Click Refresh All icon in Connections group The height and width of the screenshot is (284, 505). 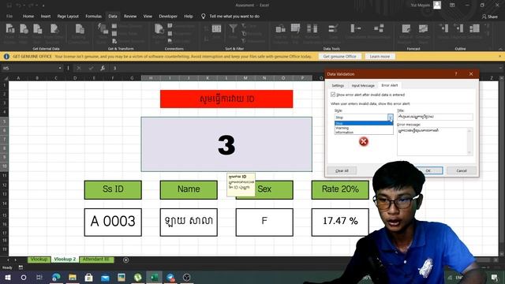coord(159,29)
